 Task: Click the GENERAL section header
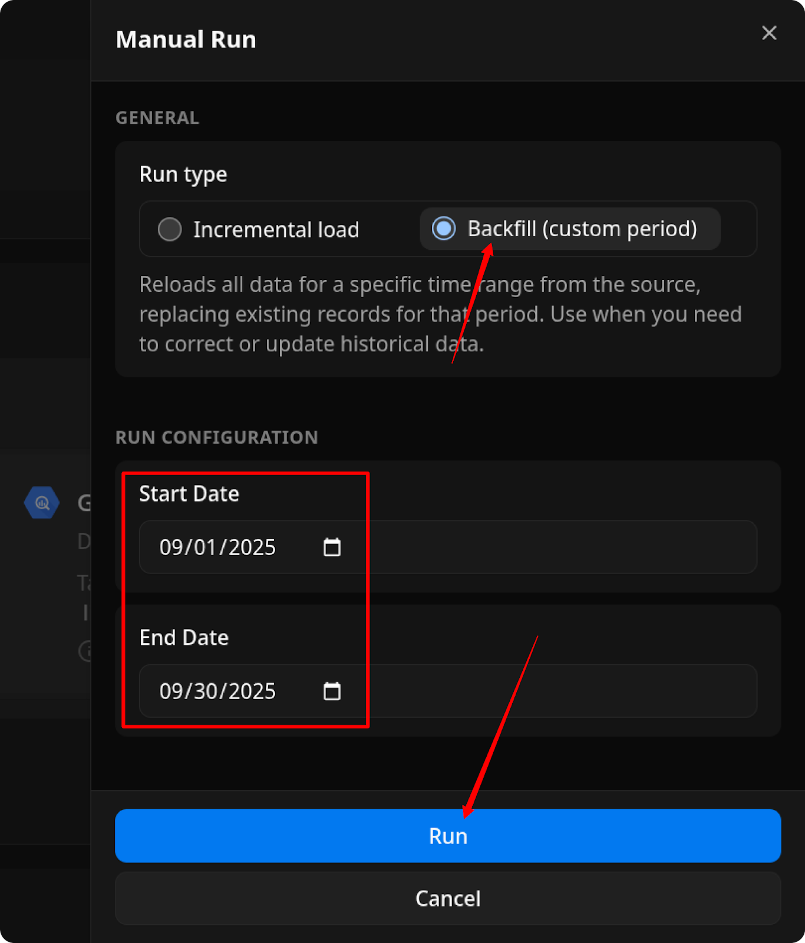point(157,118)
